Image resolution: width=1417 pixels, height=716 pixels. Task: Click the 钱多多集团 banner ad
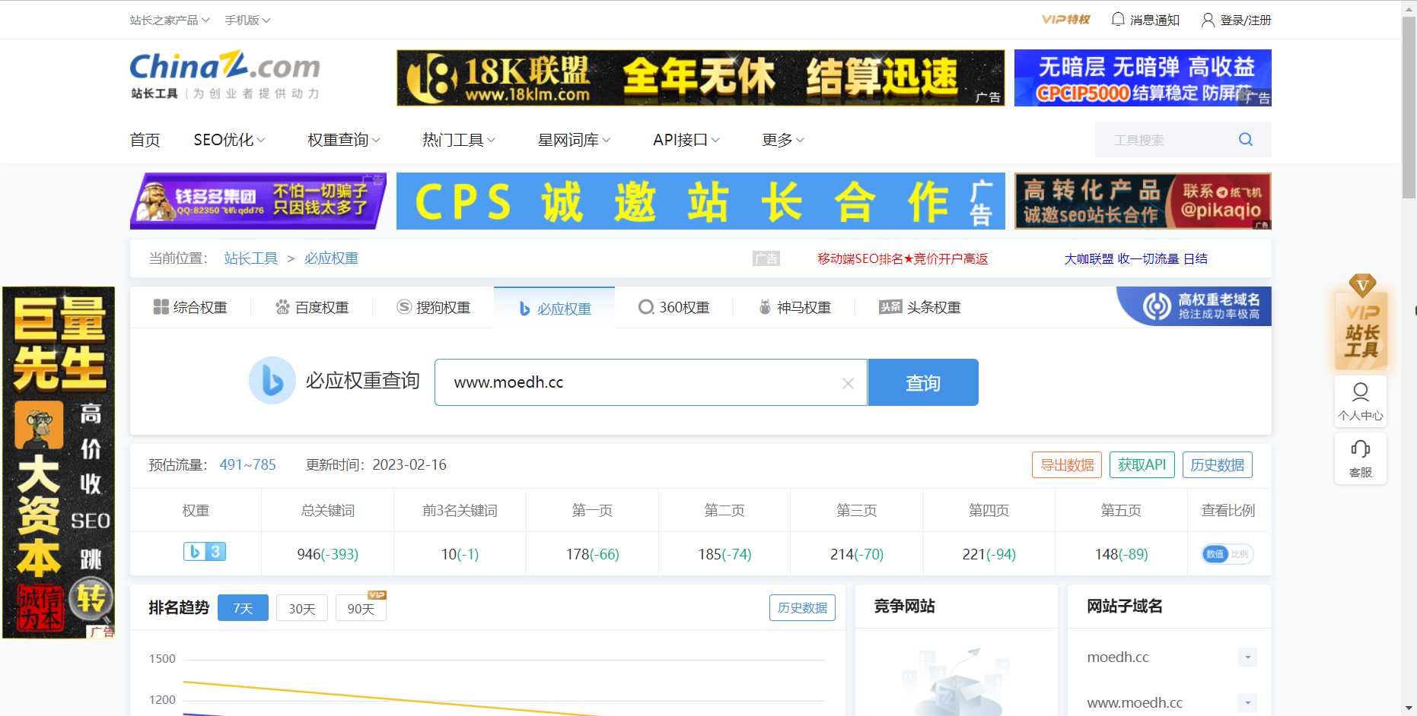tap(258, 201)
